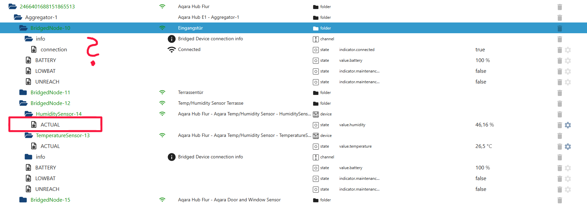Screen dimensions: 587x206
Task: Click the Wi-Fi status icon for BridgedNode-12
Action: 162,103
